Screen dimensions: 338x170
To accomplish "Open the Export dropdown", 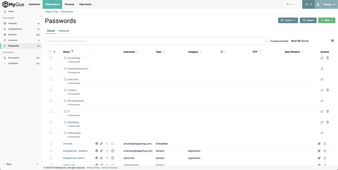I will tap(288, 20).
